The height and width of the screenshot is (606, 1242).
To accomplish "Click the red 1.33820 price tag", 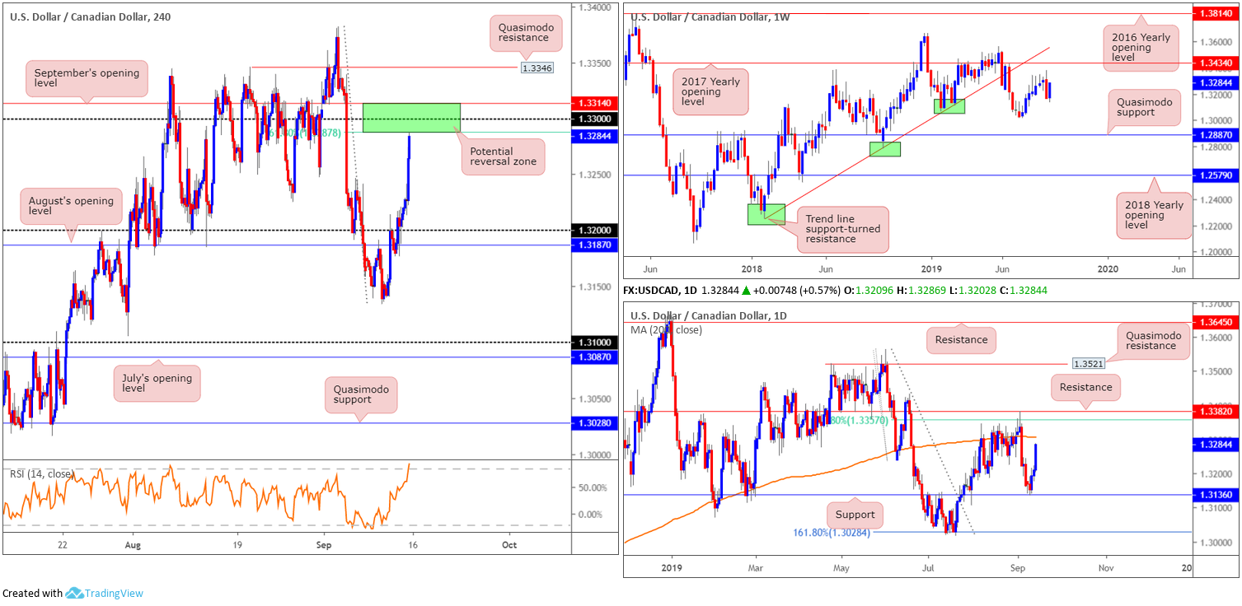I will point(1216,411).
